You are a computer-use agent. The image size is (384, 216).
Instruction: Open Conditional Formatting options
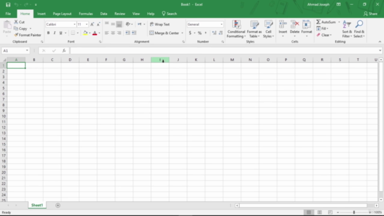236,29
